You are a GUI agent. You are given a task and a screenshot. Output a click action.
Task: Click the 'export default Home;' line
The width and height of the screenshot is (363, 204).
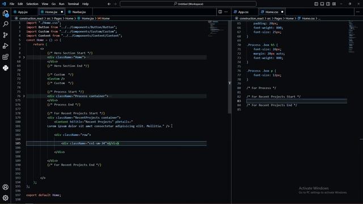[44, 195]
